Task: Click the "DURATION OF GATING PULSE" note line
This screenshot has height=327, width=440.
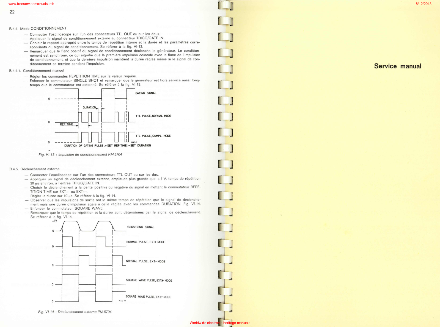Action: (108, 146)
